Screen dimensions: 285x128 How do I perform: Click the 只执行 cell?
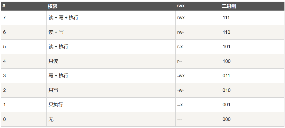[111, 105]
